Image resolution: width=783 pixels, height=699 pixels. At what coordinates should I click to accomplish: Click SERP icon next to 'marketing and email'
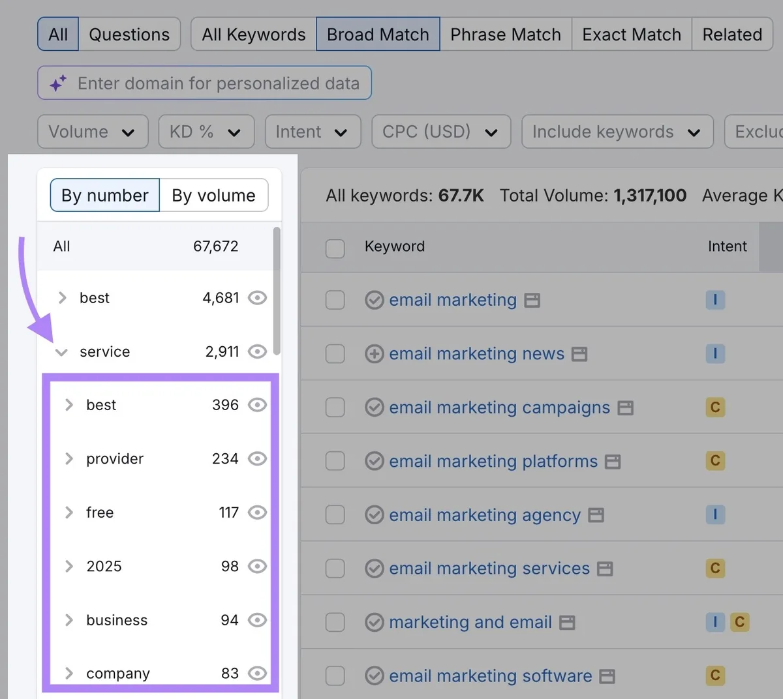tap(567, 623)
